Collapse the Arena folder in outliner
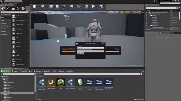The height and width of the screenshot is (101, 181). coord(150,16)
